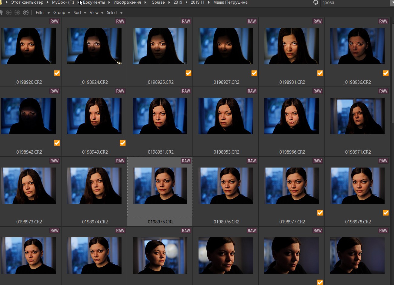Toggle the checkbox for _0198949.CR2

123,143
